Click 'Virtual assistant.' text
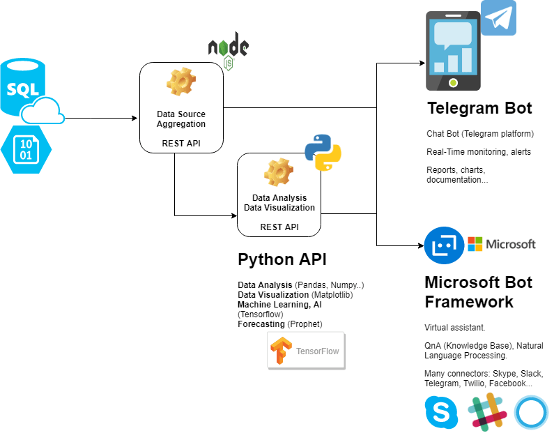 [455, 328]
